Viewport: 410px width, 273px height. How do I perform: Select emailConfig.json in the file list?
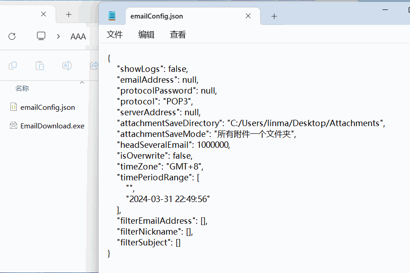point(47,107)
